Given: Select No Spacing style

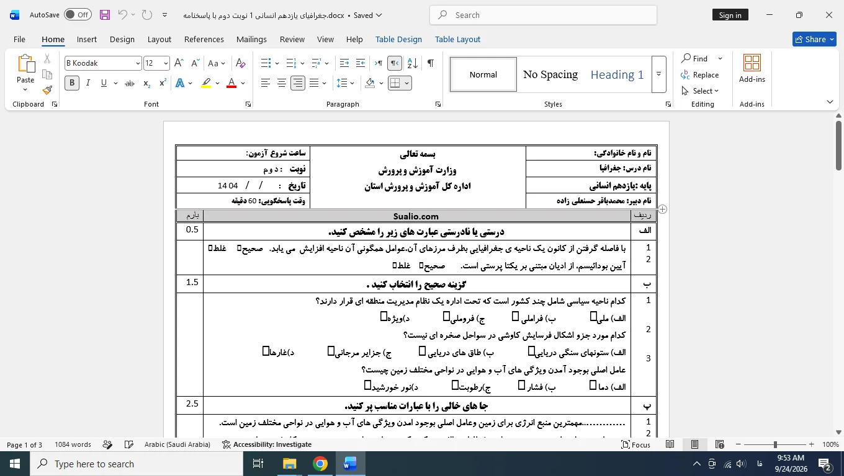Looking at the screenshot, I should pyautogui.click(x=550, y=74).
